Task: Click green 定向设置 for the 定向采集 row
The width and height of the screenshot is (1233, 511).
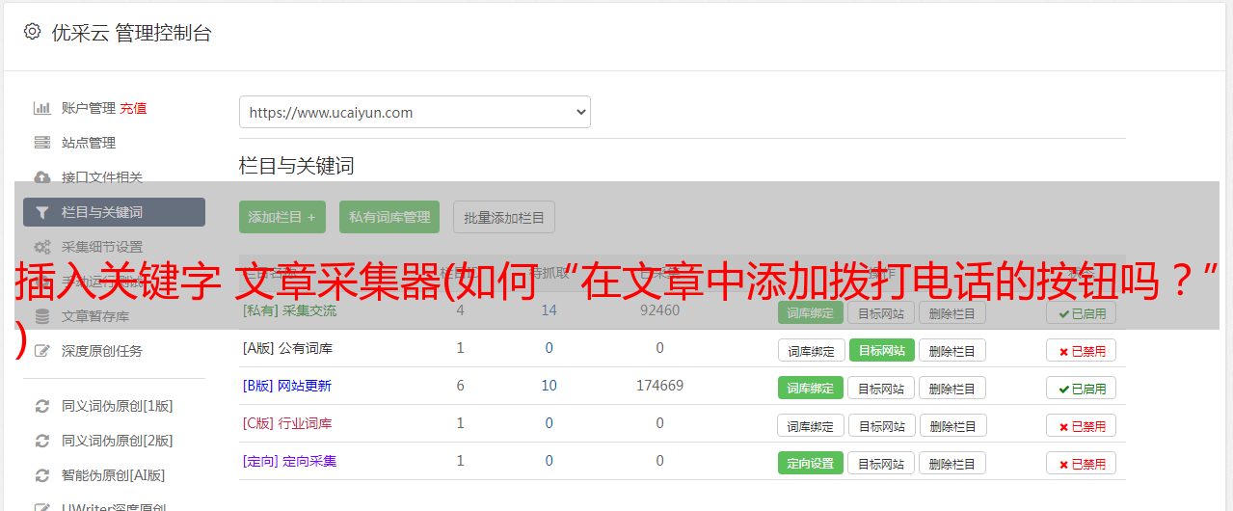Action: pyautogui.click(x=811, y=464)
